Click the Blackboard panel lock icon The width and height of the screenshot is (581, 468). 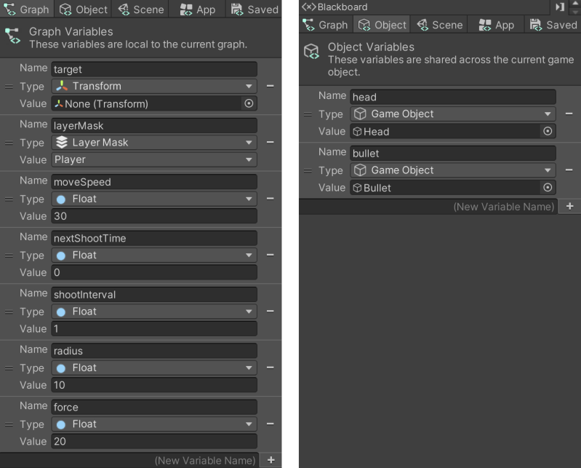559,7
